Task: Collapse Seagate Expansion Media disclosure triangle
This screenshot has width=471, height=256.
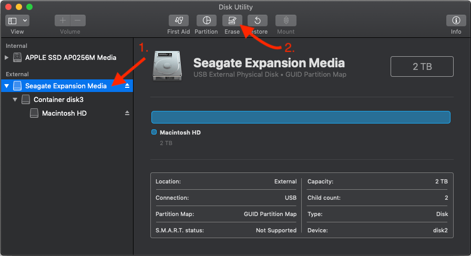Action: point(7,86)
